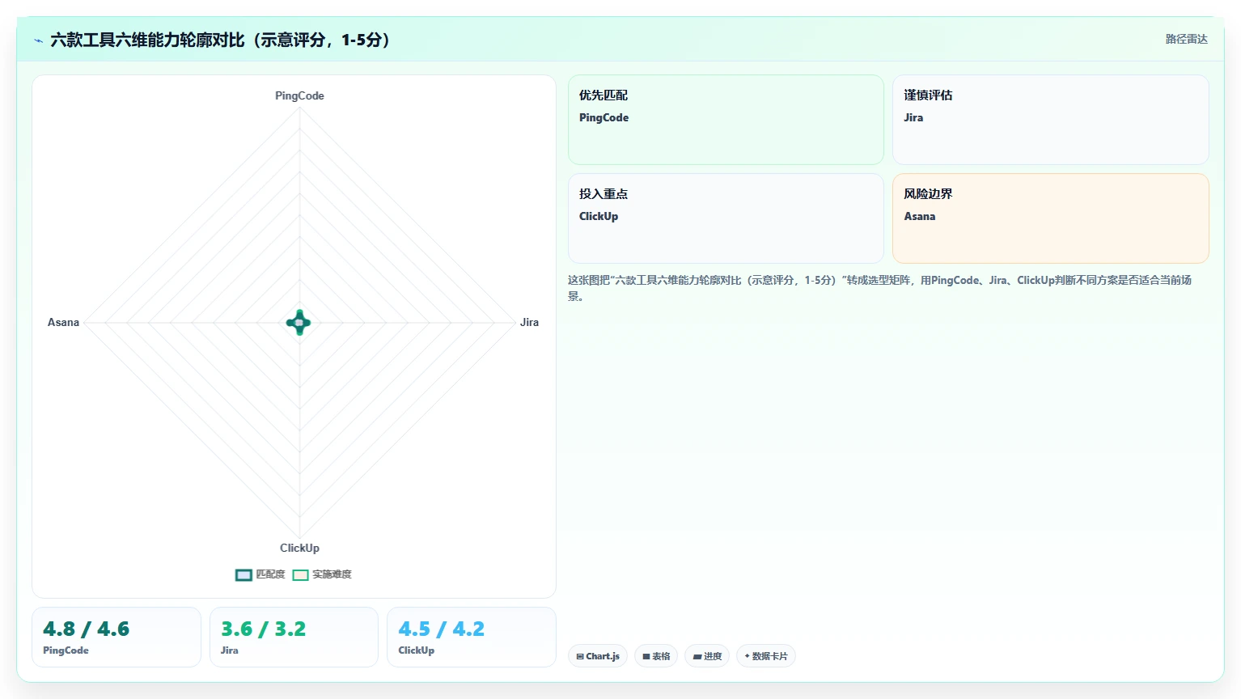
Task: Click the 4.5 / 4.2 ClickUp score card
Action: tap(472, 637)
